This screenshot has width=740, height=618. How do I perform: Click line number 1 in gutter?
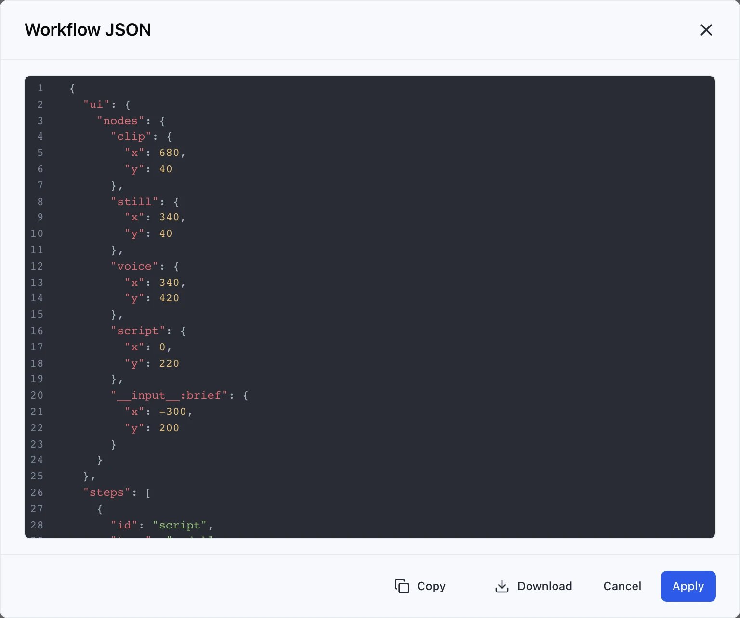pyautogui.click(x=40, y=88)
